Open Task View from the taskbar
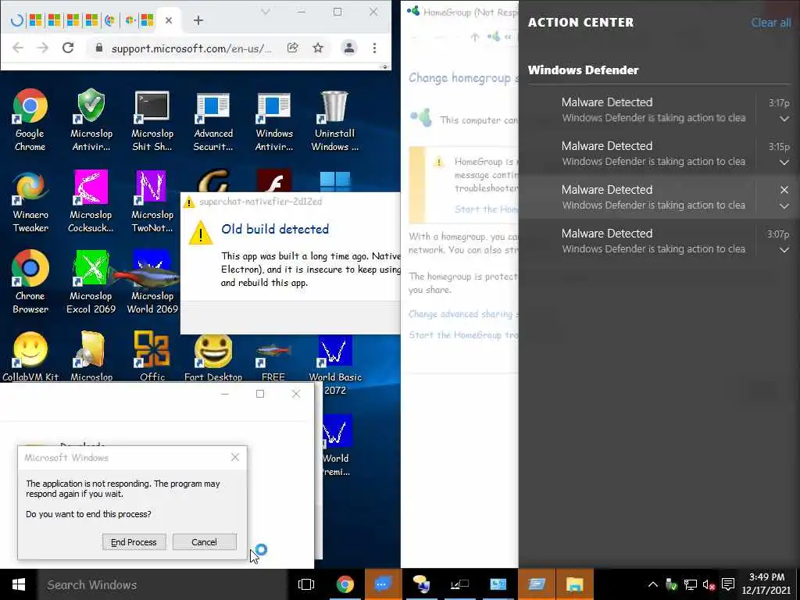 tap(306, 584)
